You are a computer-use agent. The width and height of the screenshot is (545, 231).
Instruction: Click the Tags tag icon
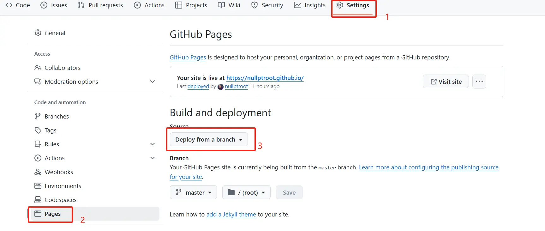click(38, 130)
